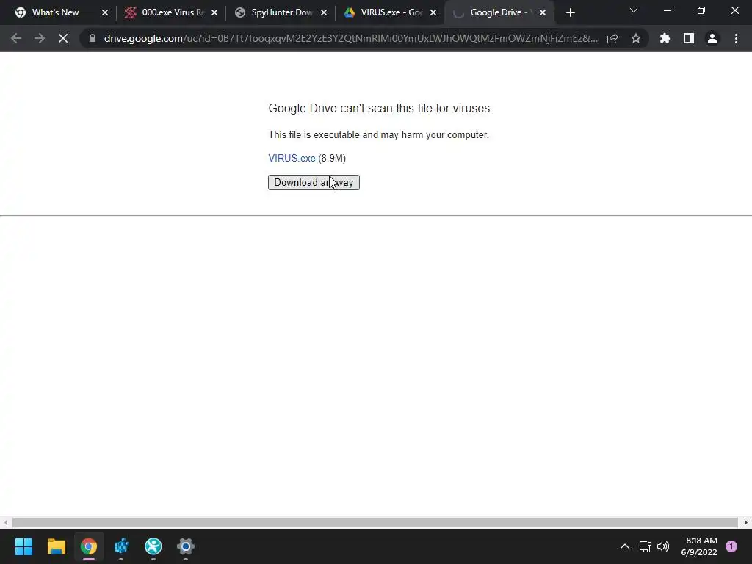752x564 pixels.
Task: View site information via the lock icon
Action: point(93,38)
